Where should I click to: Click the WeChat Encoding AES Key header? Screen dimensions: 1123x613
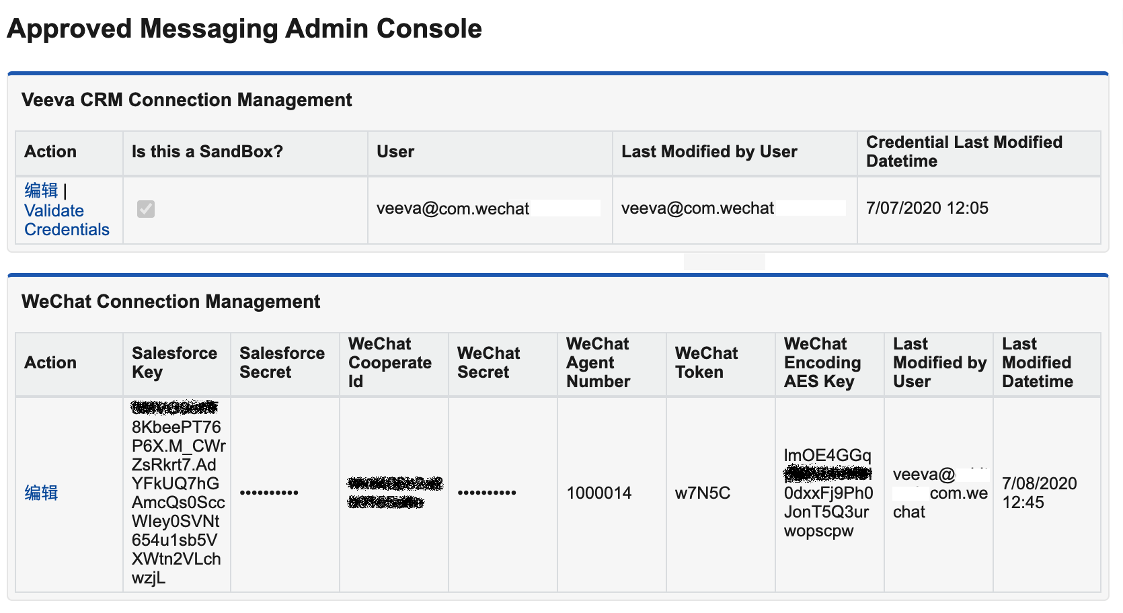pos(822,362)
